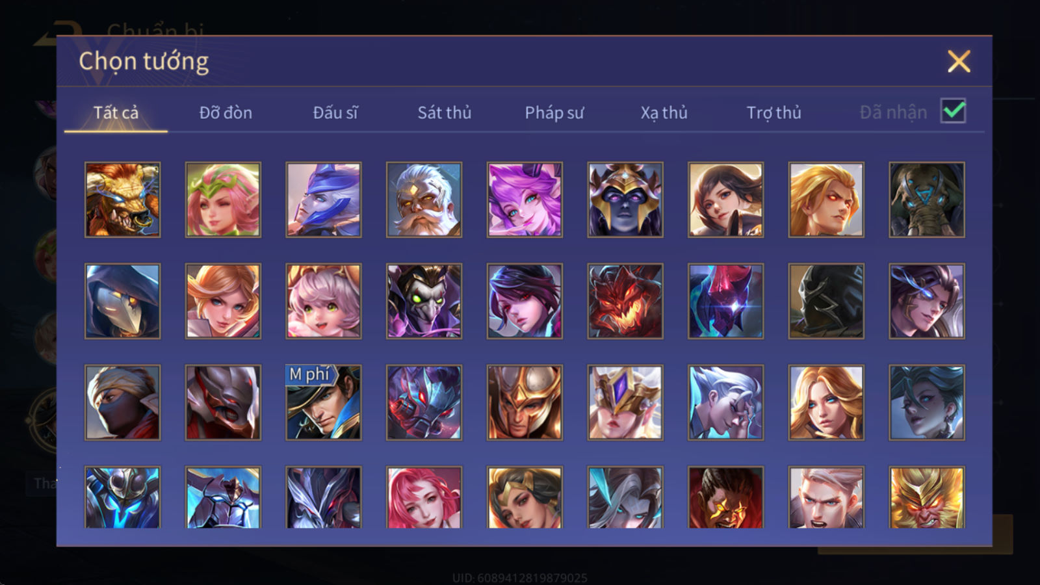Select the elephant hero with blue markings

click(927, 200)
